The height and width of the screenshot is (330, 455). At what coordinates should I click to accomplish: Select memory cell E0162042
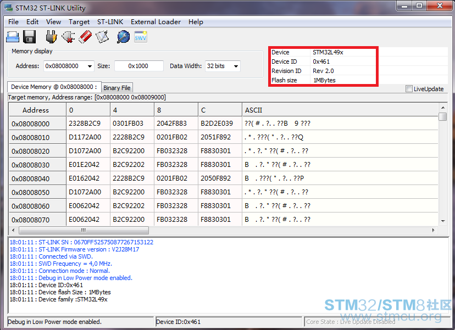88,178
